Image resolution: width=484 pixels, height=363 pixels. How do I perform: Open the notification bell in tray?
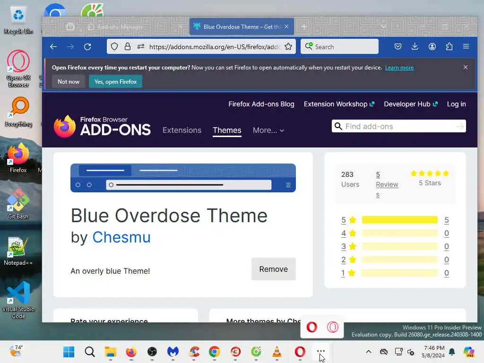(x=452, y=352)
